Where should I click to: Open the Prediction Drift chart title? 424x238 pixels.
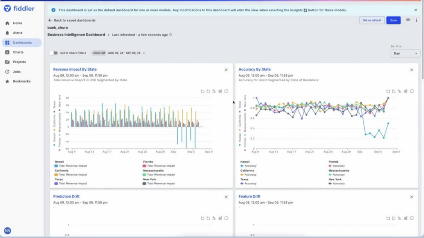(x=66, y=196)
